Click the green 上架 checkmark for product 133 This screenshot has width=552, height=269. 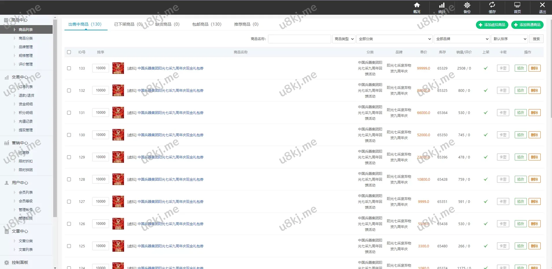pyautogui.click(x=486, y=68)
